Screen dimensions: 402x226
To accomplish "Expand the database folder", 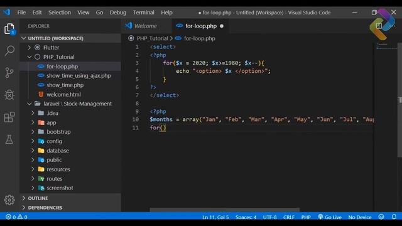I will point(33,151).
